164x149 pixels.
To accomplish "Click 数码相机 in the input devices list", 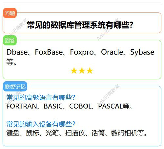I will 124,133.
